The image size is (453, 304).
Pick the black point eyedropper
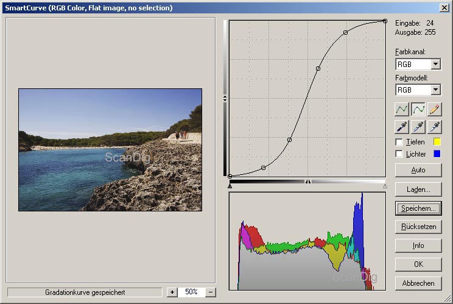402,126
